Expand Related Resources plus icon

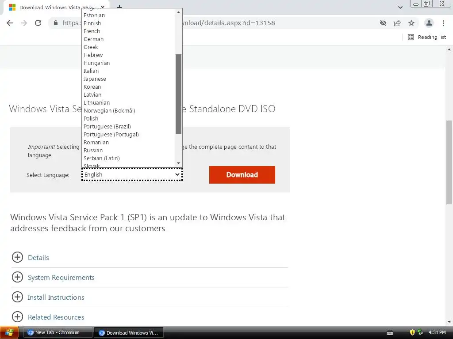(17, 317)
